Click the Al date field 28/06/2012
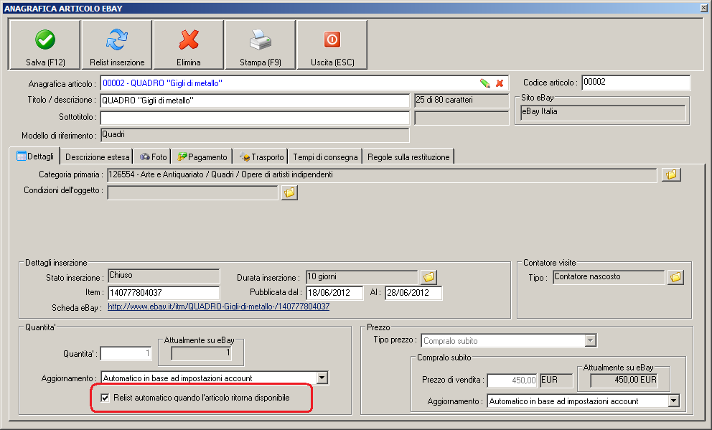The width and height of the screenshot is (712, 430). [413, 293]
